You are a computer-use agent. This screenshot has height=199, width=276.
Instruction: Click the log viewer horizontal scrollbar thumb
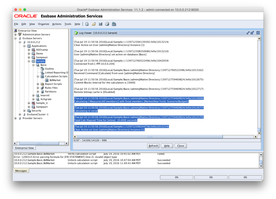click(x=150, y=137)
